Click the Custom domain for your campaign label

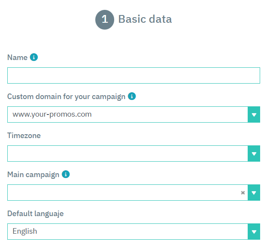[66, 96]
